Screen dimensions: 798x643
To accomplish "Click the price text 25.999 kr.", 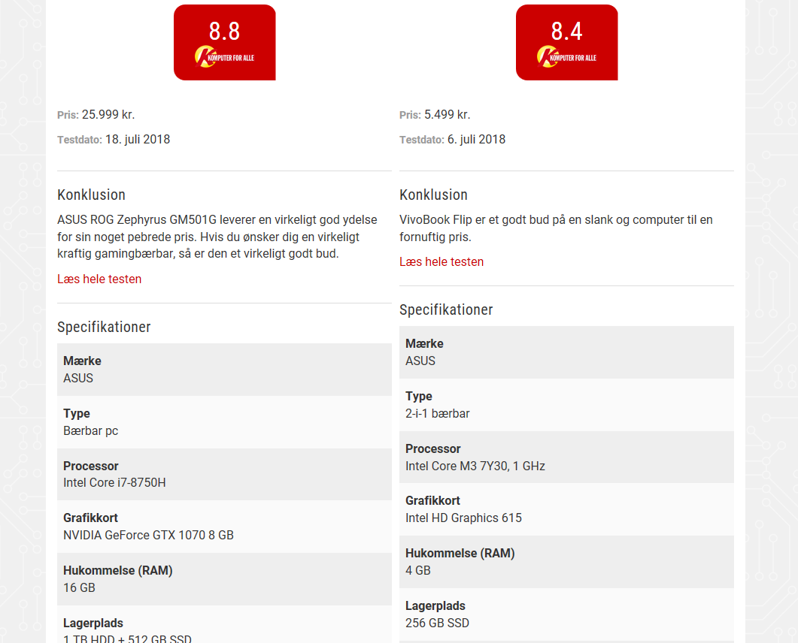I will pos(110,115).
